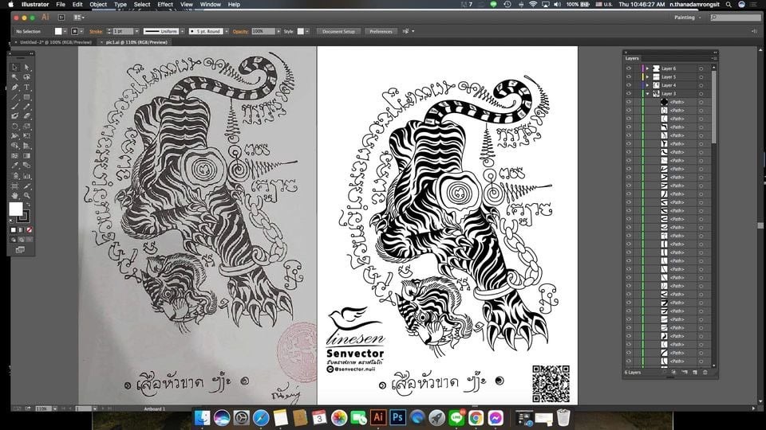The width and height of the screenshot is (766, 430).
Task: Delete selection with Layers trash icon
Action: click(705, 372)
